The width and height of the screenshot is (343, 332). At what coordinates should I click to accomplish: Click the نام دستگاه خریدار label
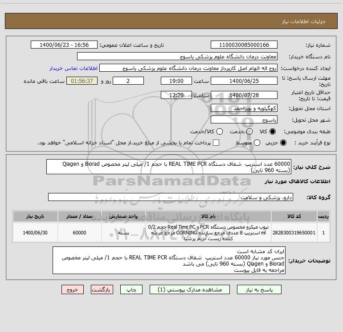tap(310, 57)
